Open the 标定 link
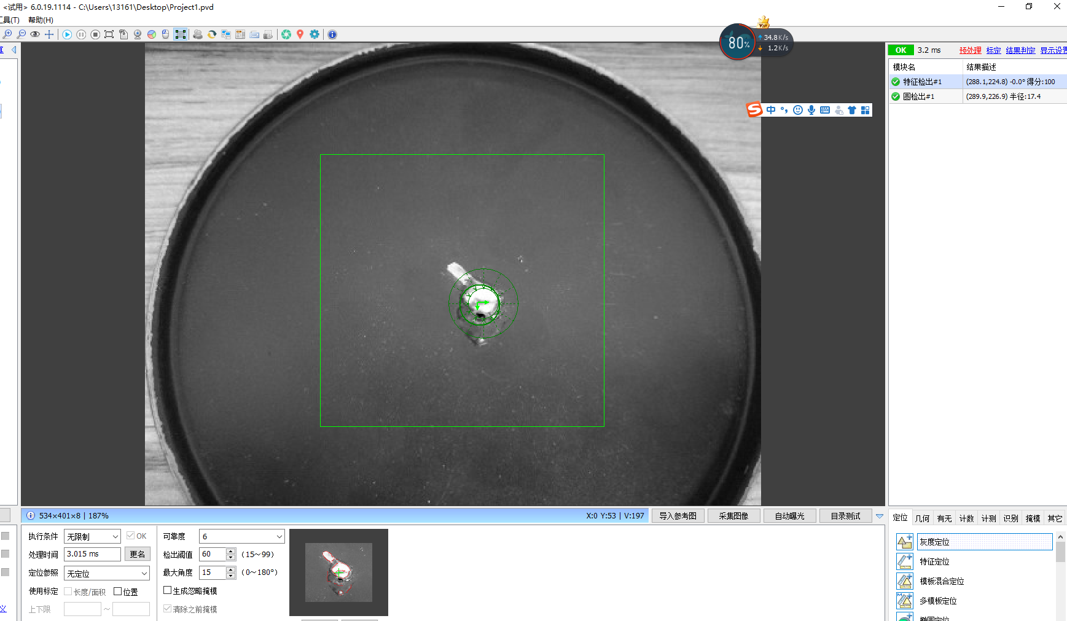This screenshot has width=1067, height=621. [x=994, y=50]
